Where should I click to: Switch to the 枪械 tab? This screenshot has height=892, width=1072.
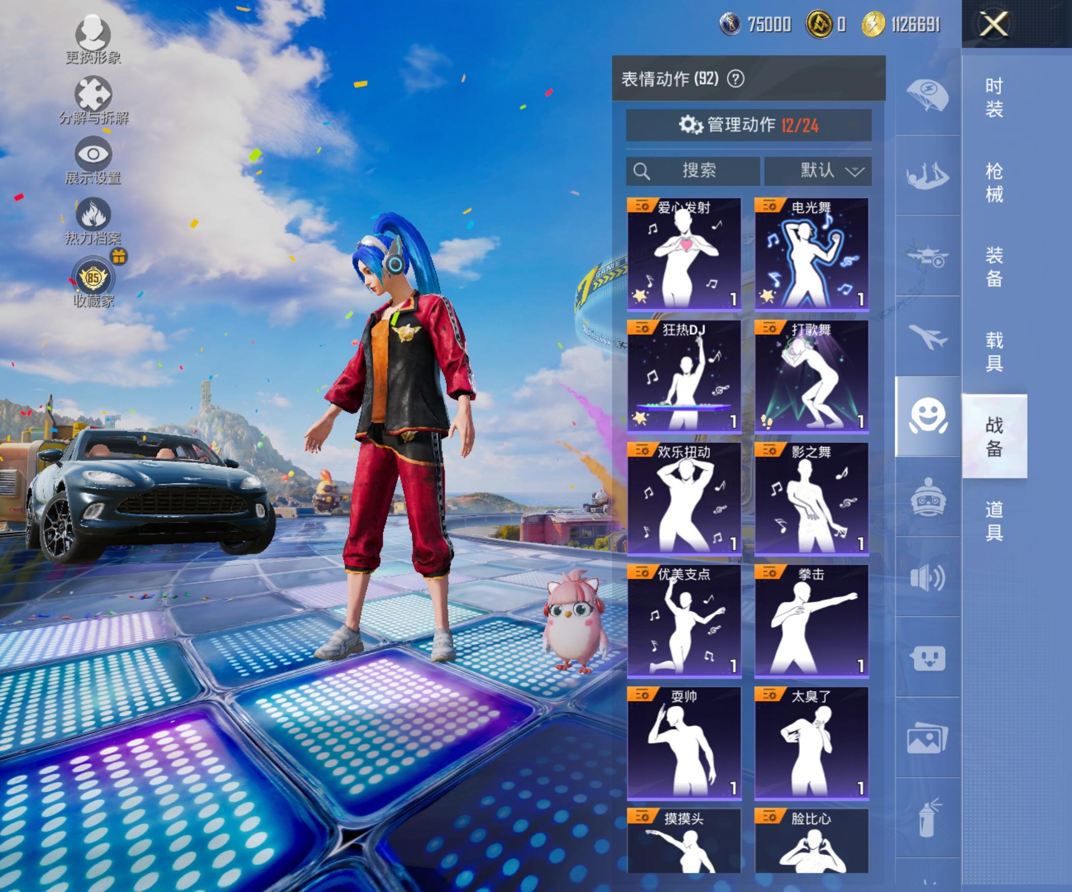tap(994, 182)
